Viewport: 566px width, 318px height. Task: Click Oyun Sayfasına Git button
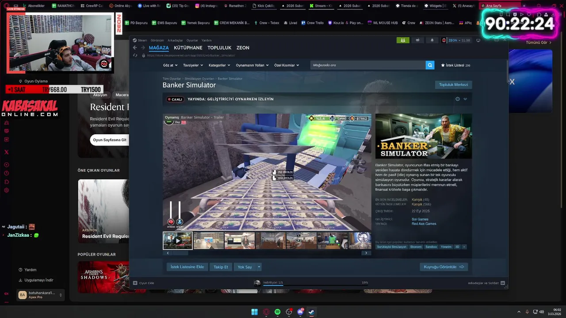pyautogui.click(x=110, y=140)
